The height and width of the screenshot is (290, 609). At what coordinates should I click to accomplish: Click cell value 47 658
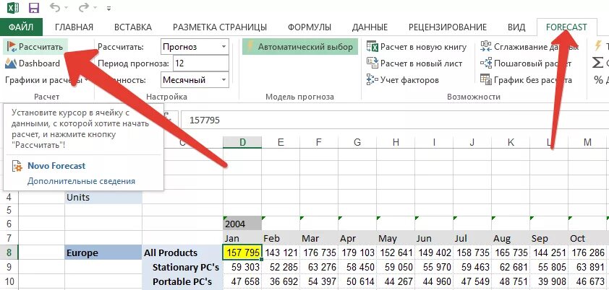click(242, 282)
